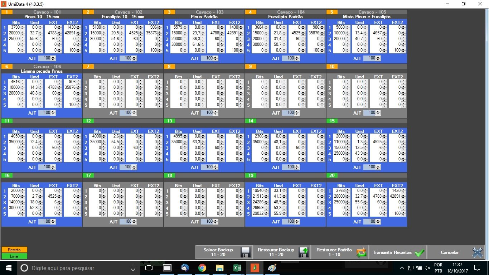Click the Cavaco - 104 header
The image size is (489, 275).
pyautogui.click(x=291, y=12)
